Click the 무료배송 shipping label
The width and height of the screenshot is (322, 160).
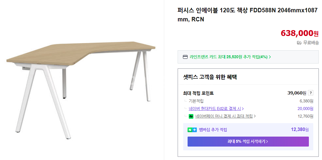(x=311, y=43)
